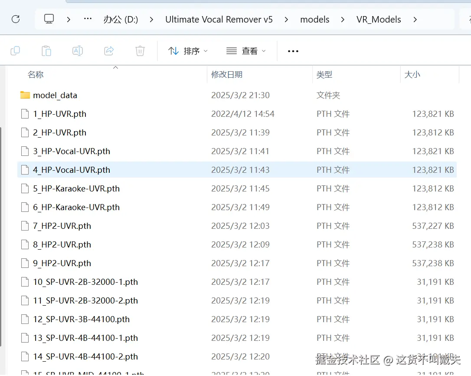Screen dimensions: 471x376
Task: Open the hidden path ellipsis
Action: click(88, 19)
